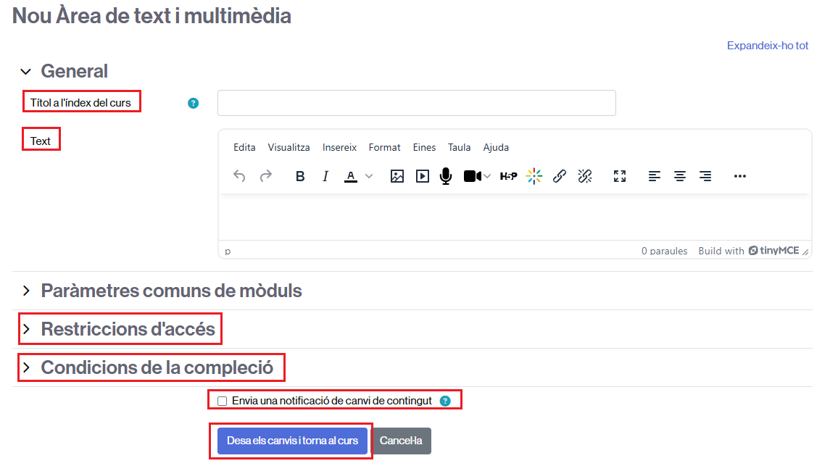Open the Format menu
This screenshot has width=830, height=466.
[384, 147]
